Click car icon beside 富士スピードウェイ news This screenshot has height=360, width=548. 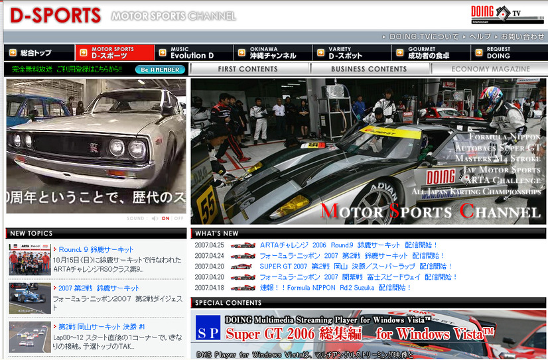243,277
